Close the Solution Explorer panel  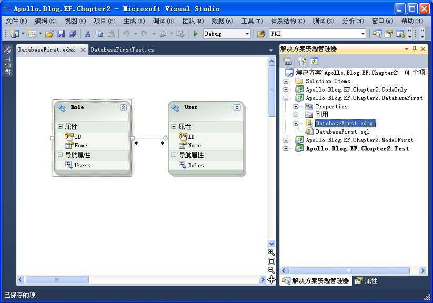point(423,49)
